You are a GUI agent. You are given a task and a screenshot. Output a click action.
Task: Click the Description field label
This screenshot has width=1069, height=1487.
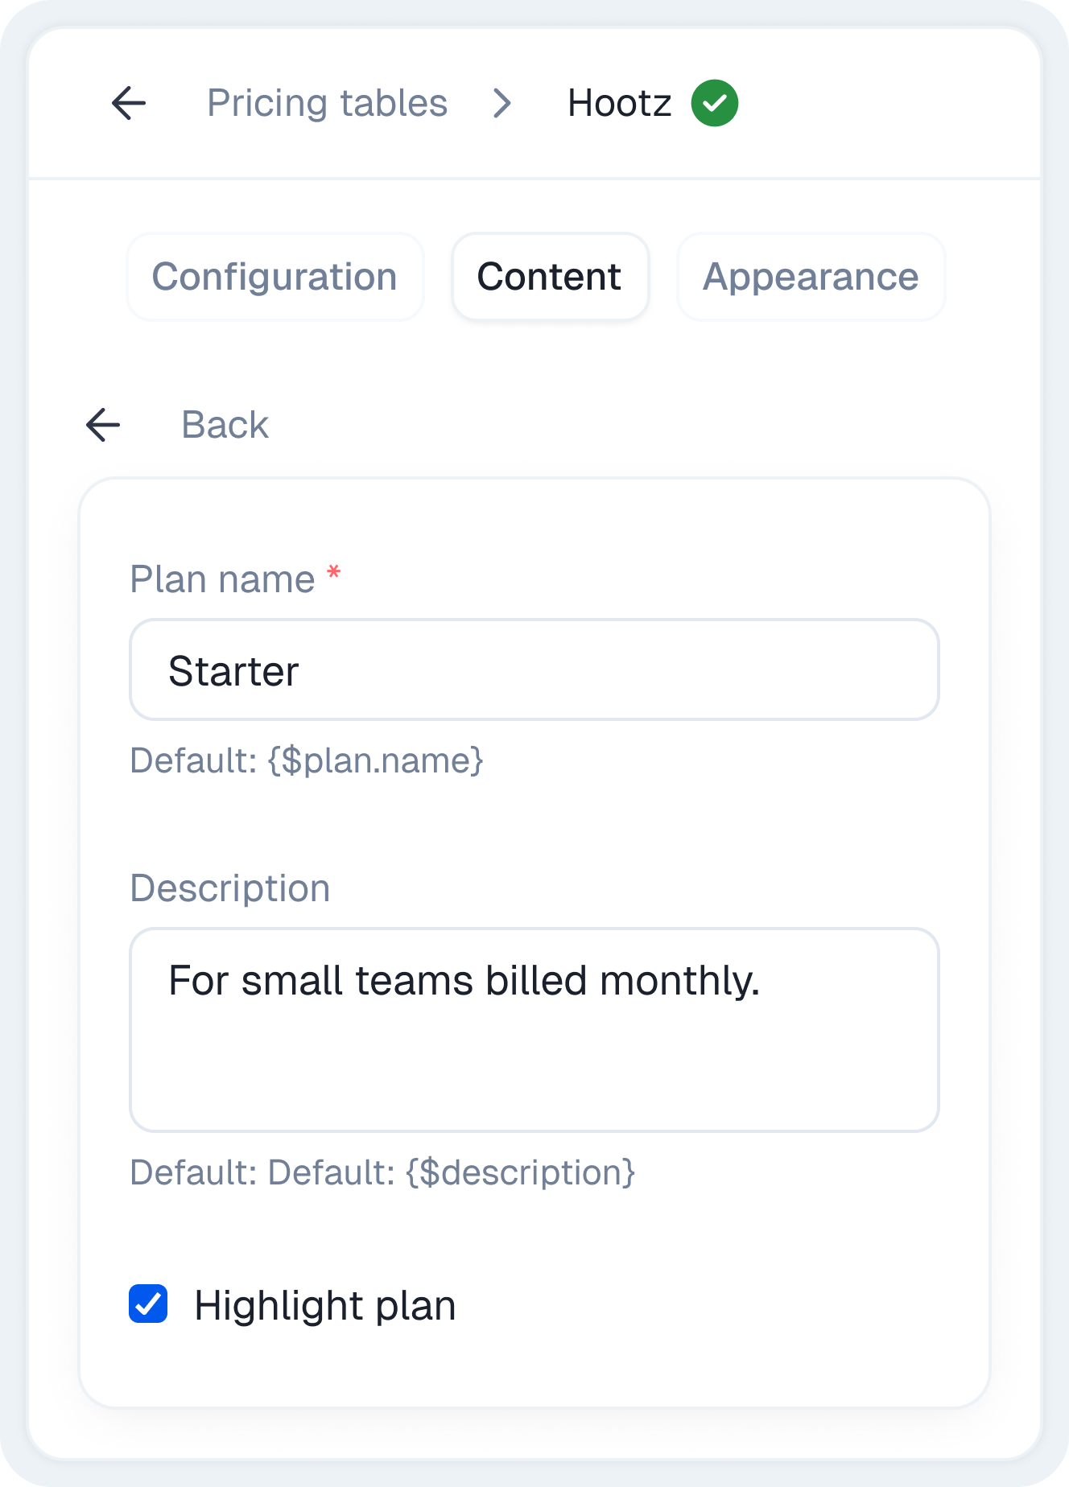pos(230,888)
